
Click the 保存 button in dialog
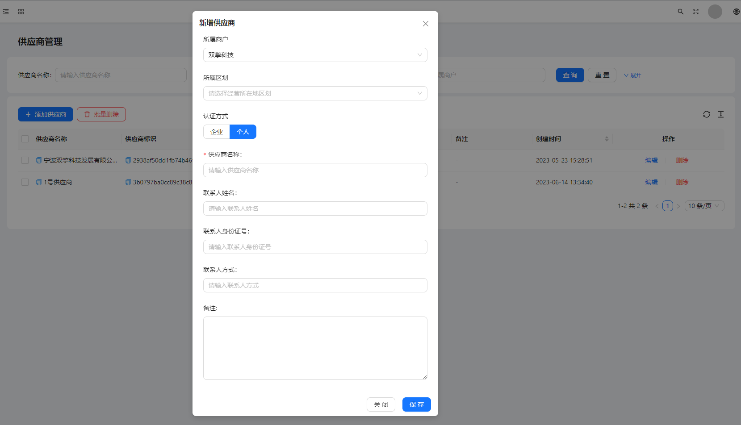(417, 404)
